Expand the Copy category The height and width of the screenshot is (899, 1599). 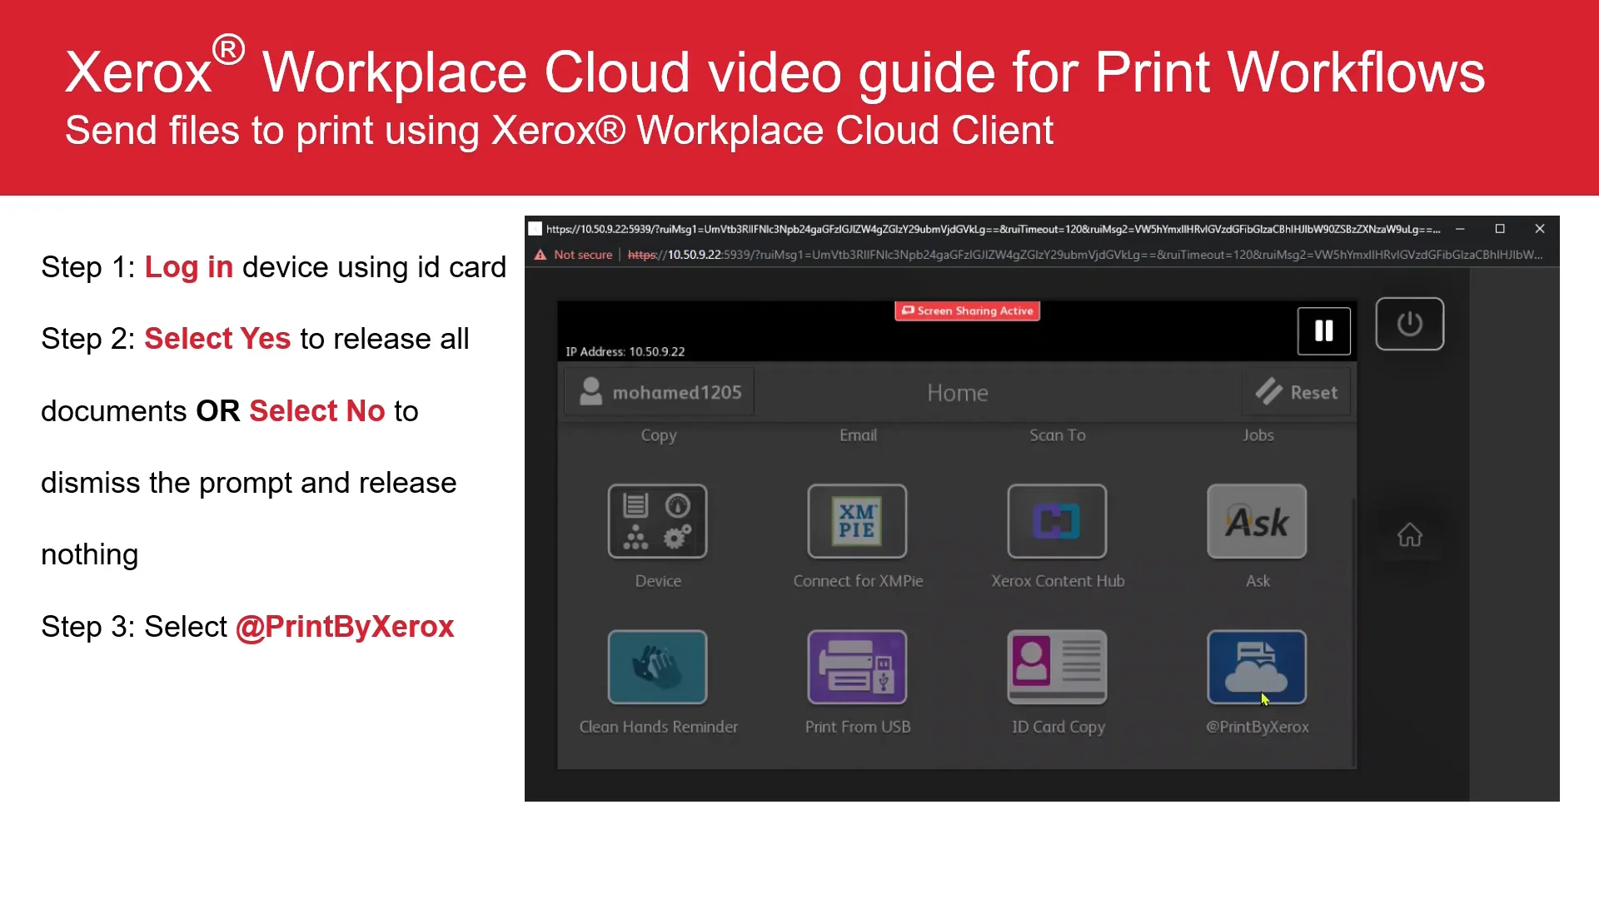[659, 435]
